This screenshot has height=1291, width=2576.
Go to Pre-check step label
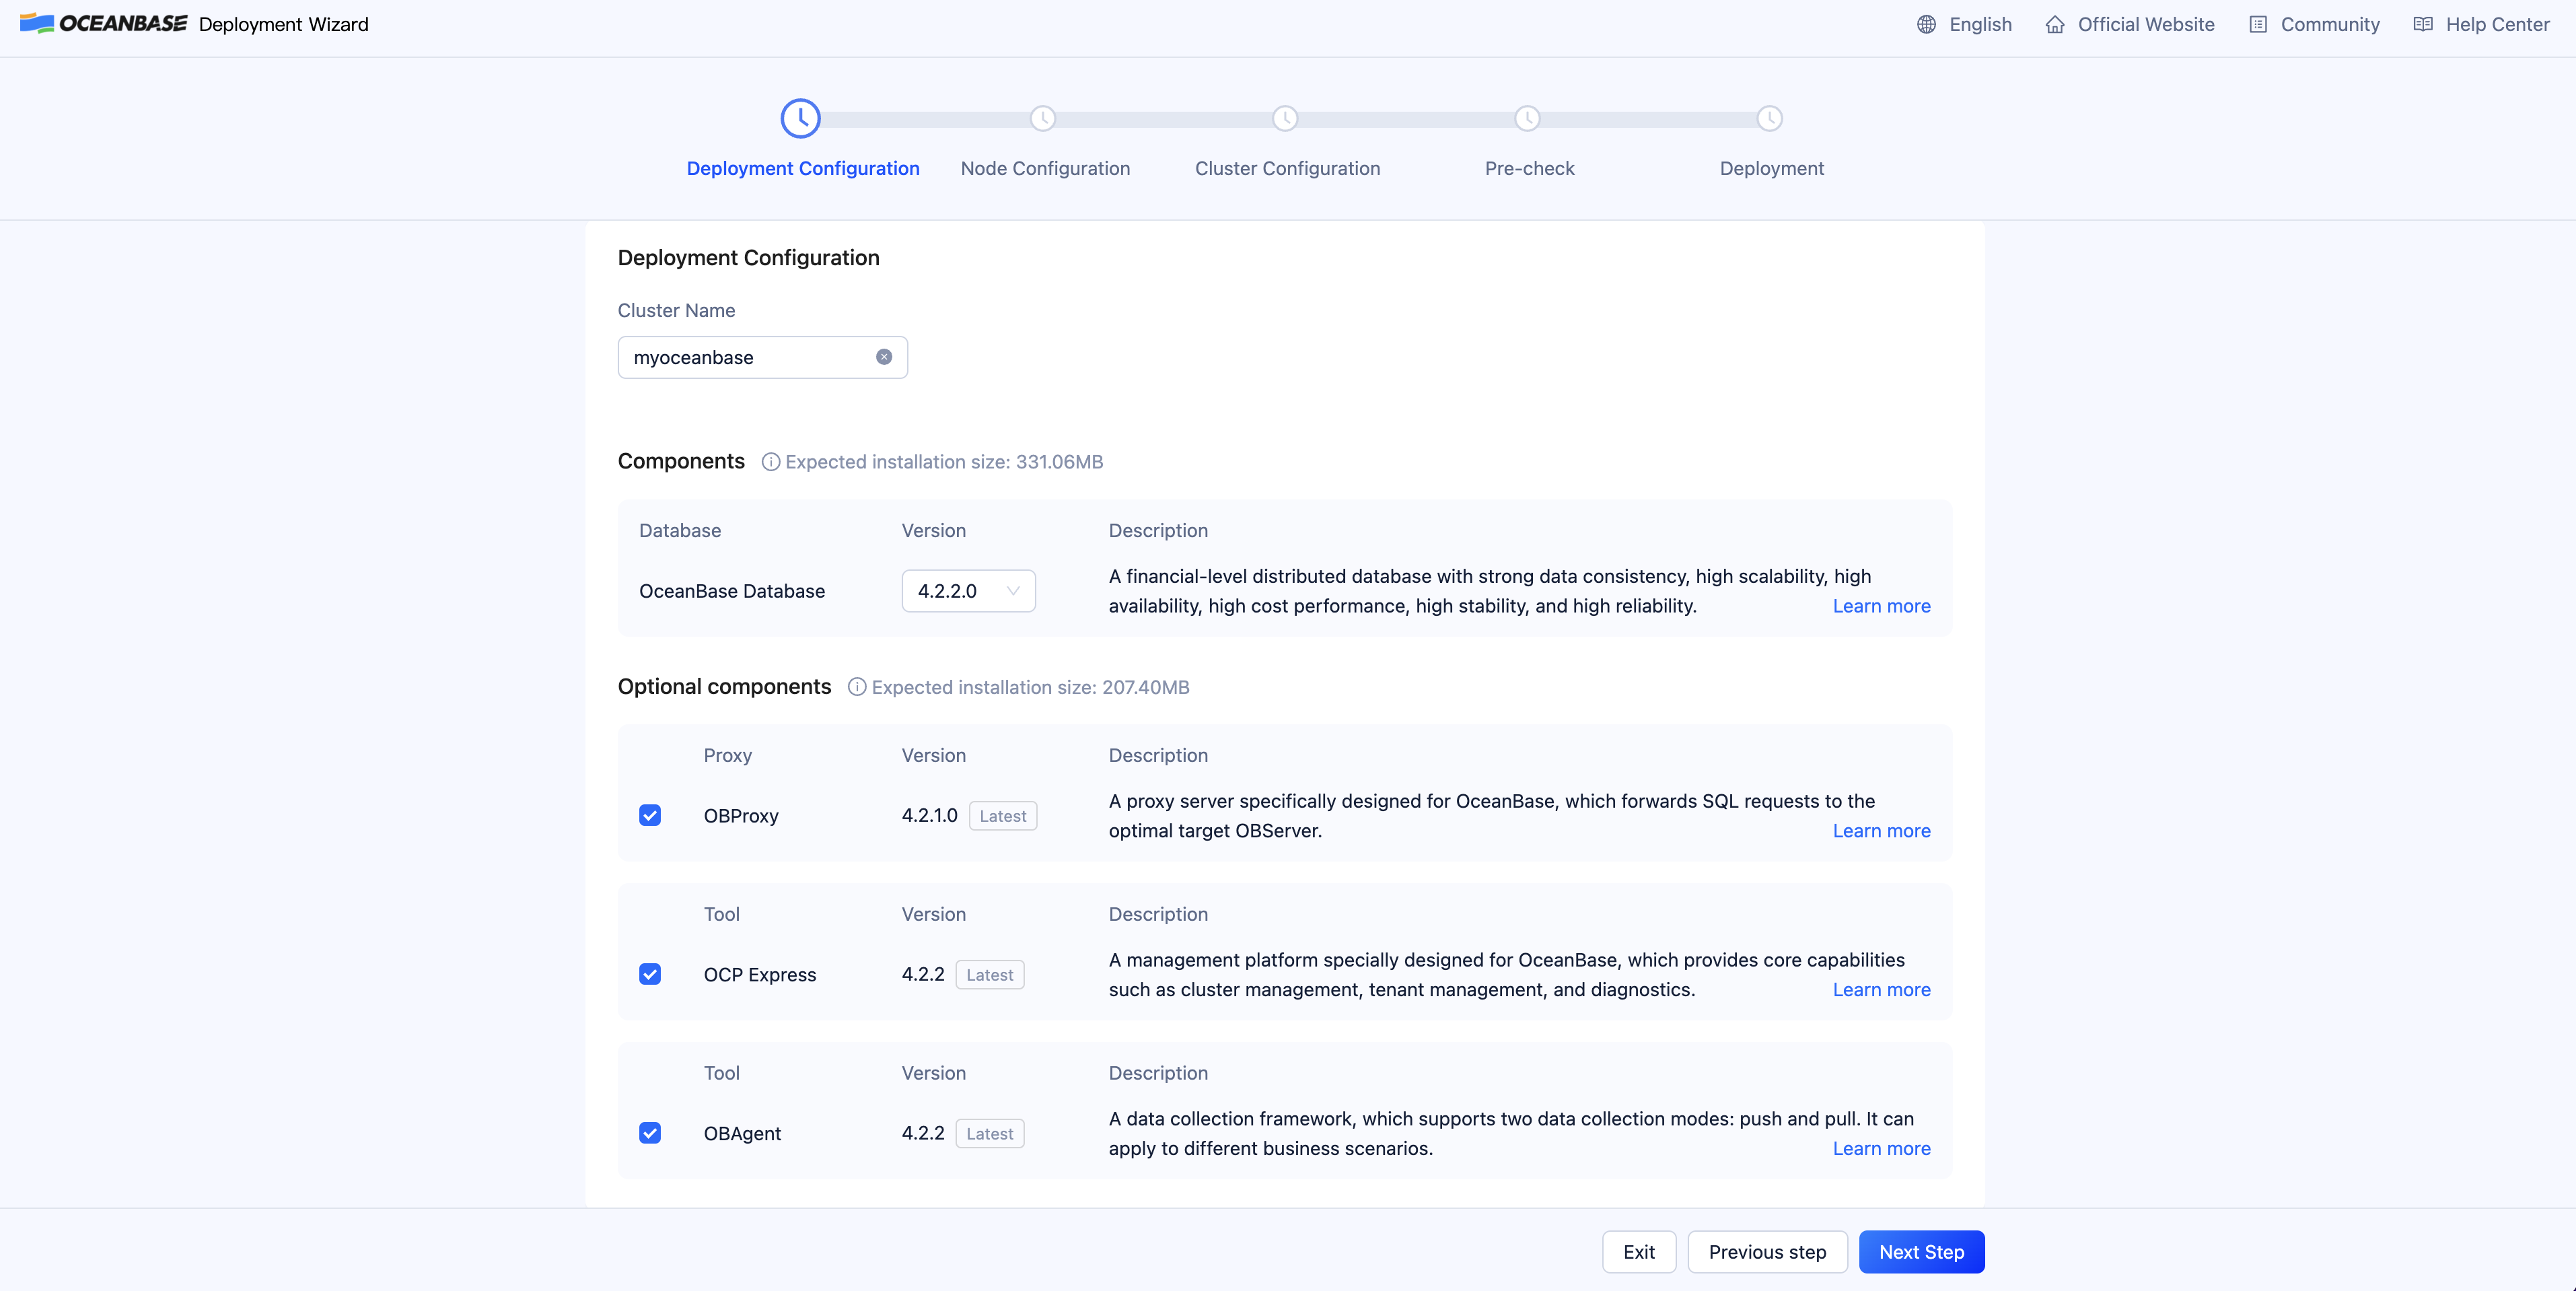pyautogui.click(x=1529, y=168)
